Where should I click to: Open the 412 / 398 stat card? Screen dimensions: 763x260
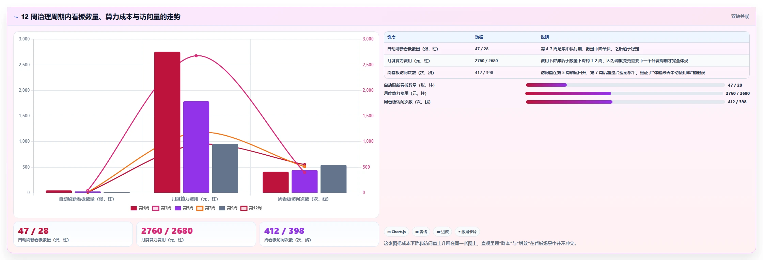[319, 234]
